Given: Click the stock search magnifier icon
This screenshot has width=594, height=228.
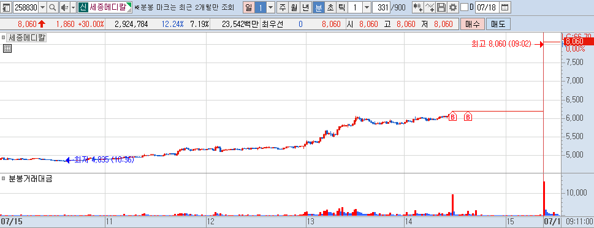Looking at the screenshot, I should click(x=53, y=7).
